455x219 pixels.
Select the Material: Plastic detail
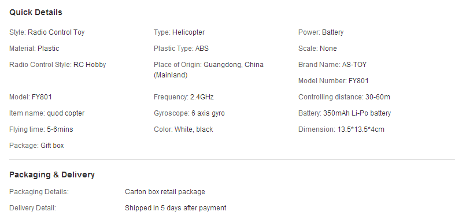34,49
